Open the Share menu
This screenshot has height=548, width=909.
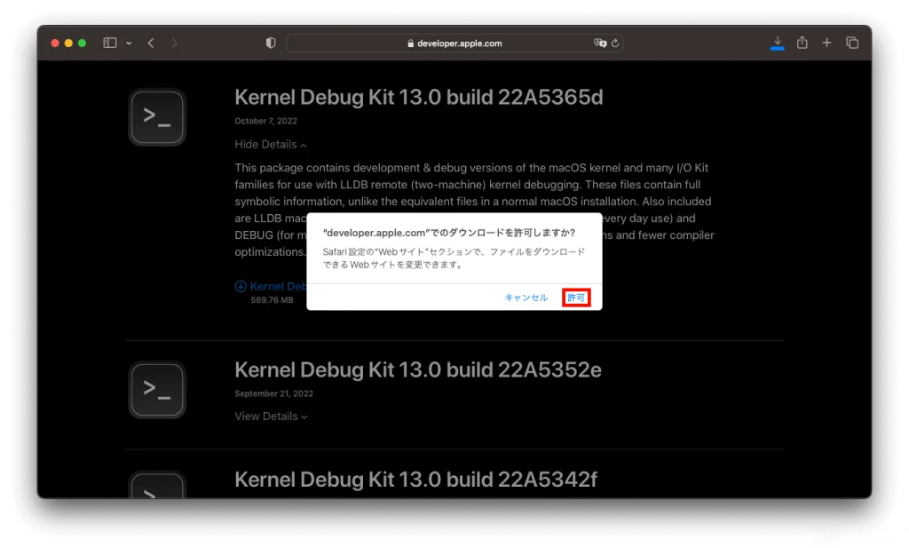pos(802,43)
